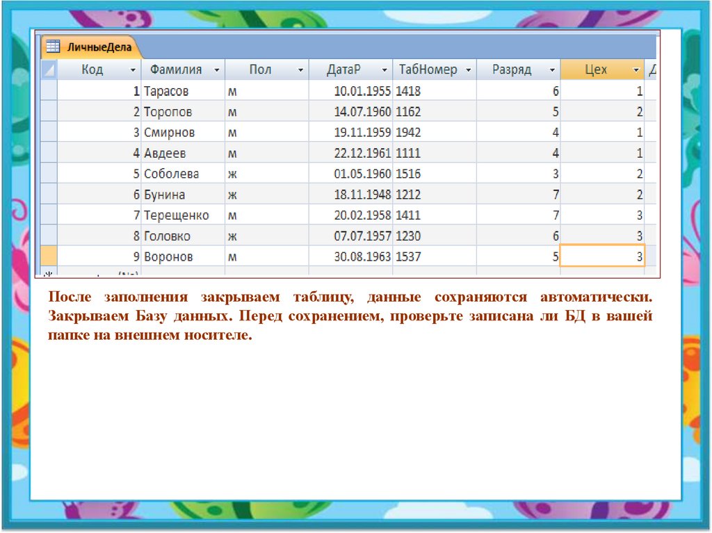The width and height of the screenshot is (712, 533).
Task: Click the surname cell Воронов
Action: click(183, 256)
